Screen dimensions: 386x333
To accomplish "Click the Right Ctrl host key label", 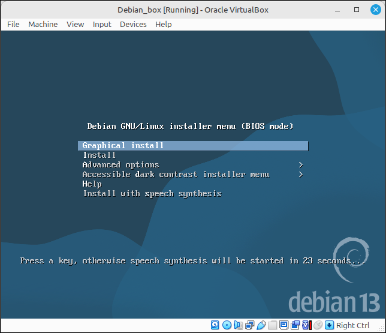I will (x=352, y=325).
